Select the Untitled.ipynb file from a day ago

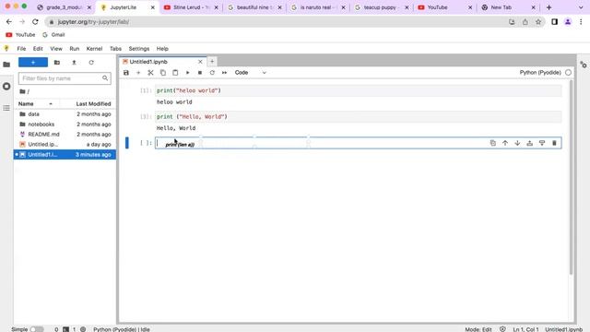(65, 145)
